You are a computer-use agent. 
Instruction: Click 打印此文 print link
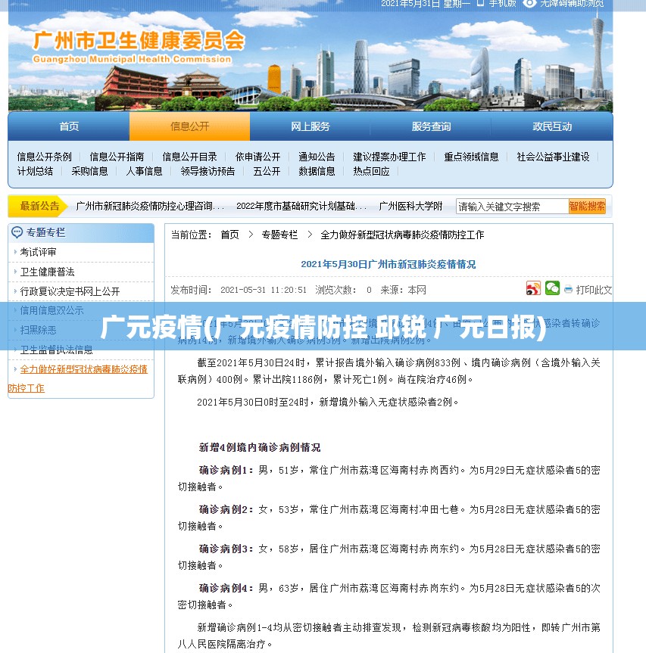594,290
